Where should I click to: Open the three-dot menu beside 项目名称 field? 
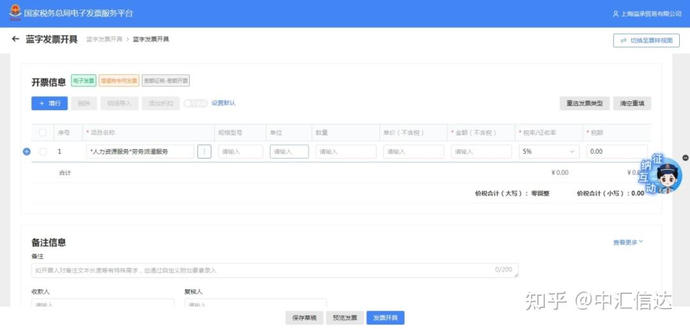click(x=204, y=152)
